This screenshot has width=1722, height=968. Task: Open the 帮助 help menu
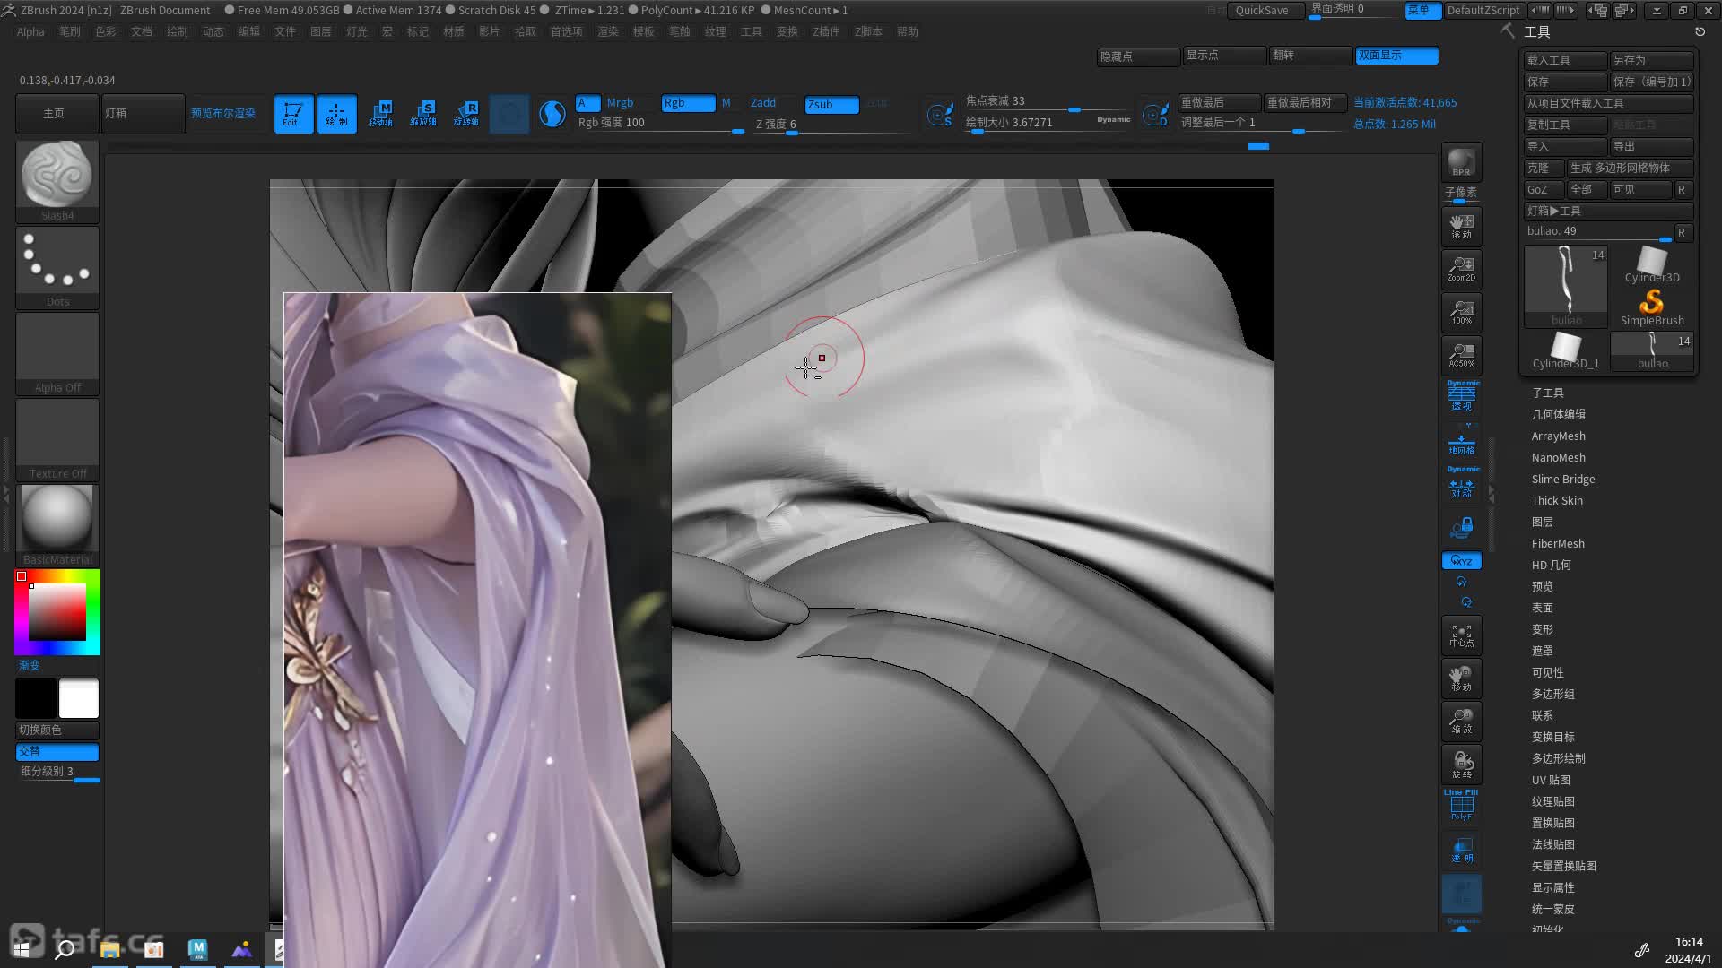click(908, 31)
